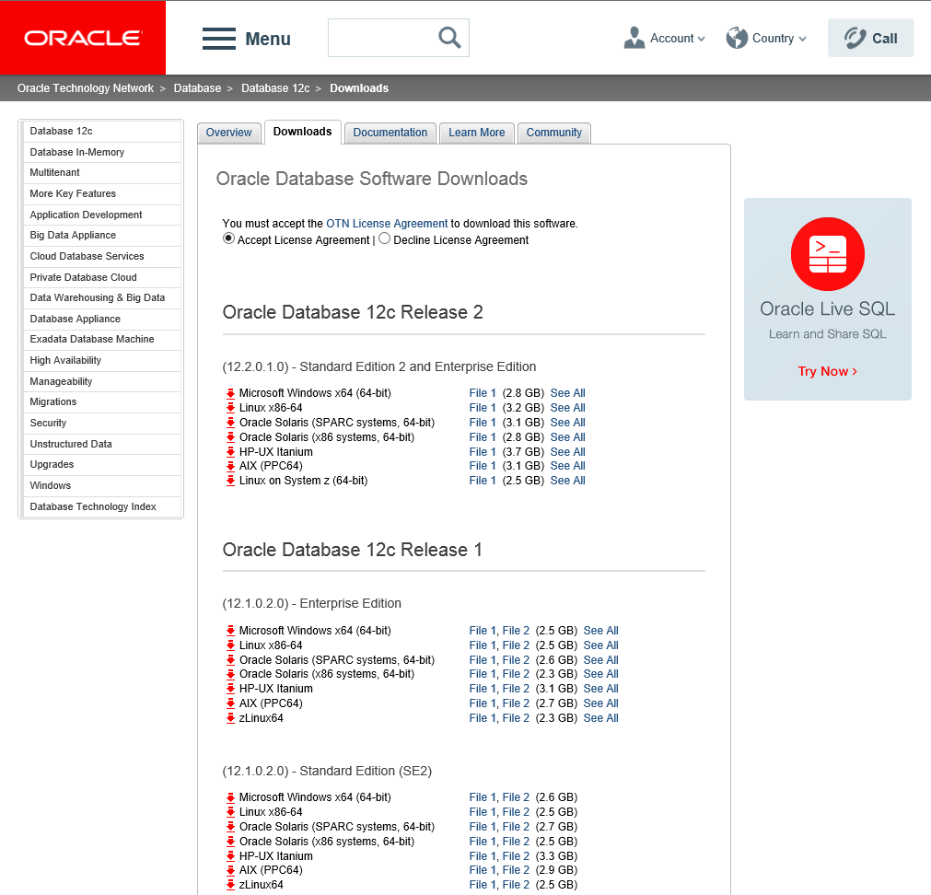Click download arrow for SE2 HP-UX Itanium

230,855
